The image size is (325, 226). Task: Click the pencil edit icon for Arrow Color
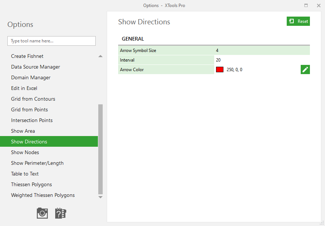point(305,70)
